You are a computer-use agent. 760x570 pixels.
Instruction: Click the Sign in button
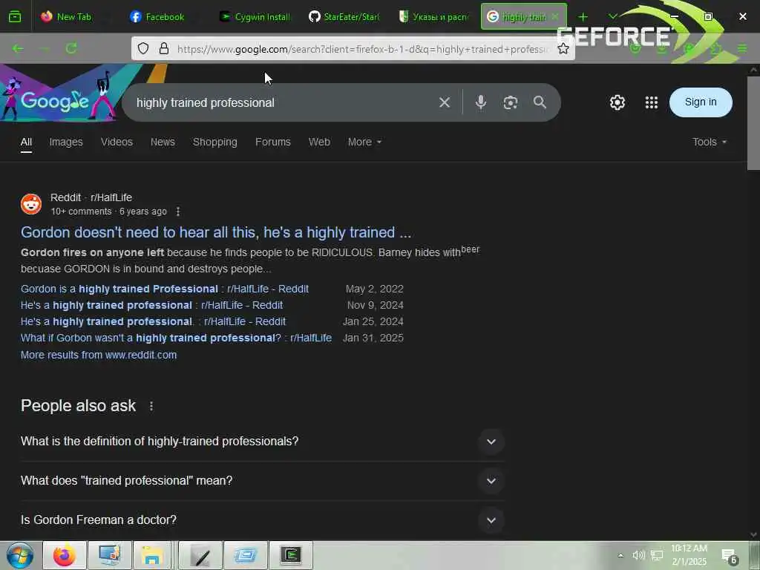coord(701,102)
